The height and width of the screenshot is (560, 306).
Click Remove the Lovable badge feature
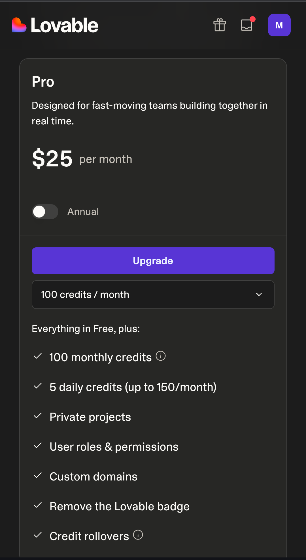(x=120, y=506)
